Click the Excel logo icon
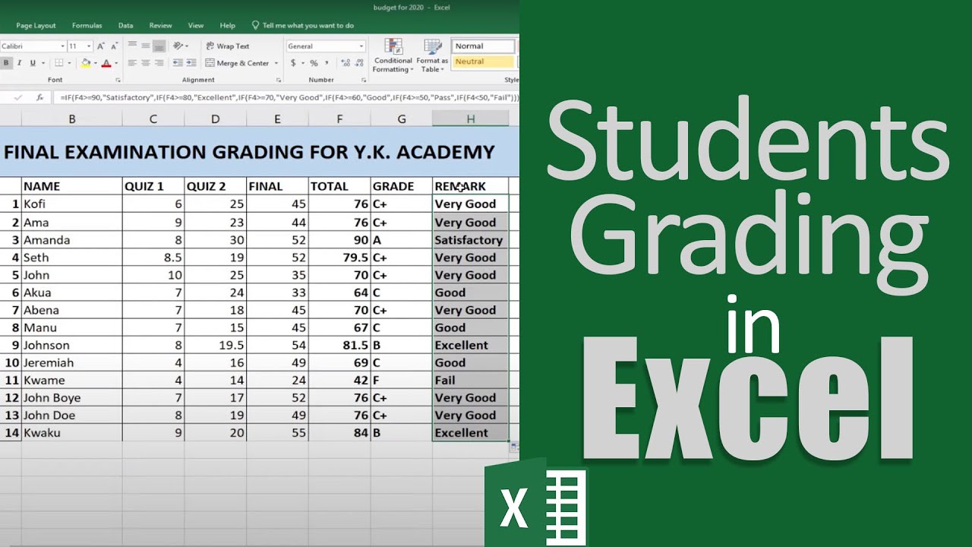 click(x=535, y=501)
